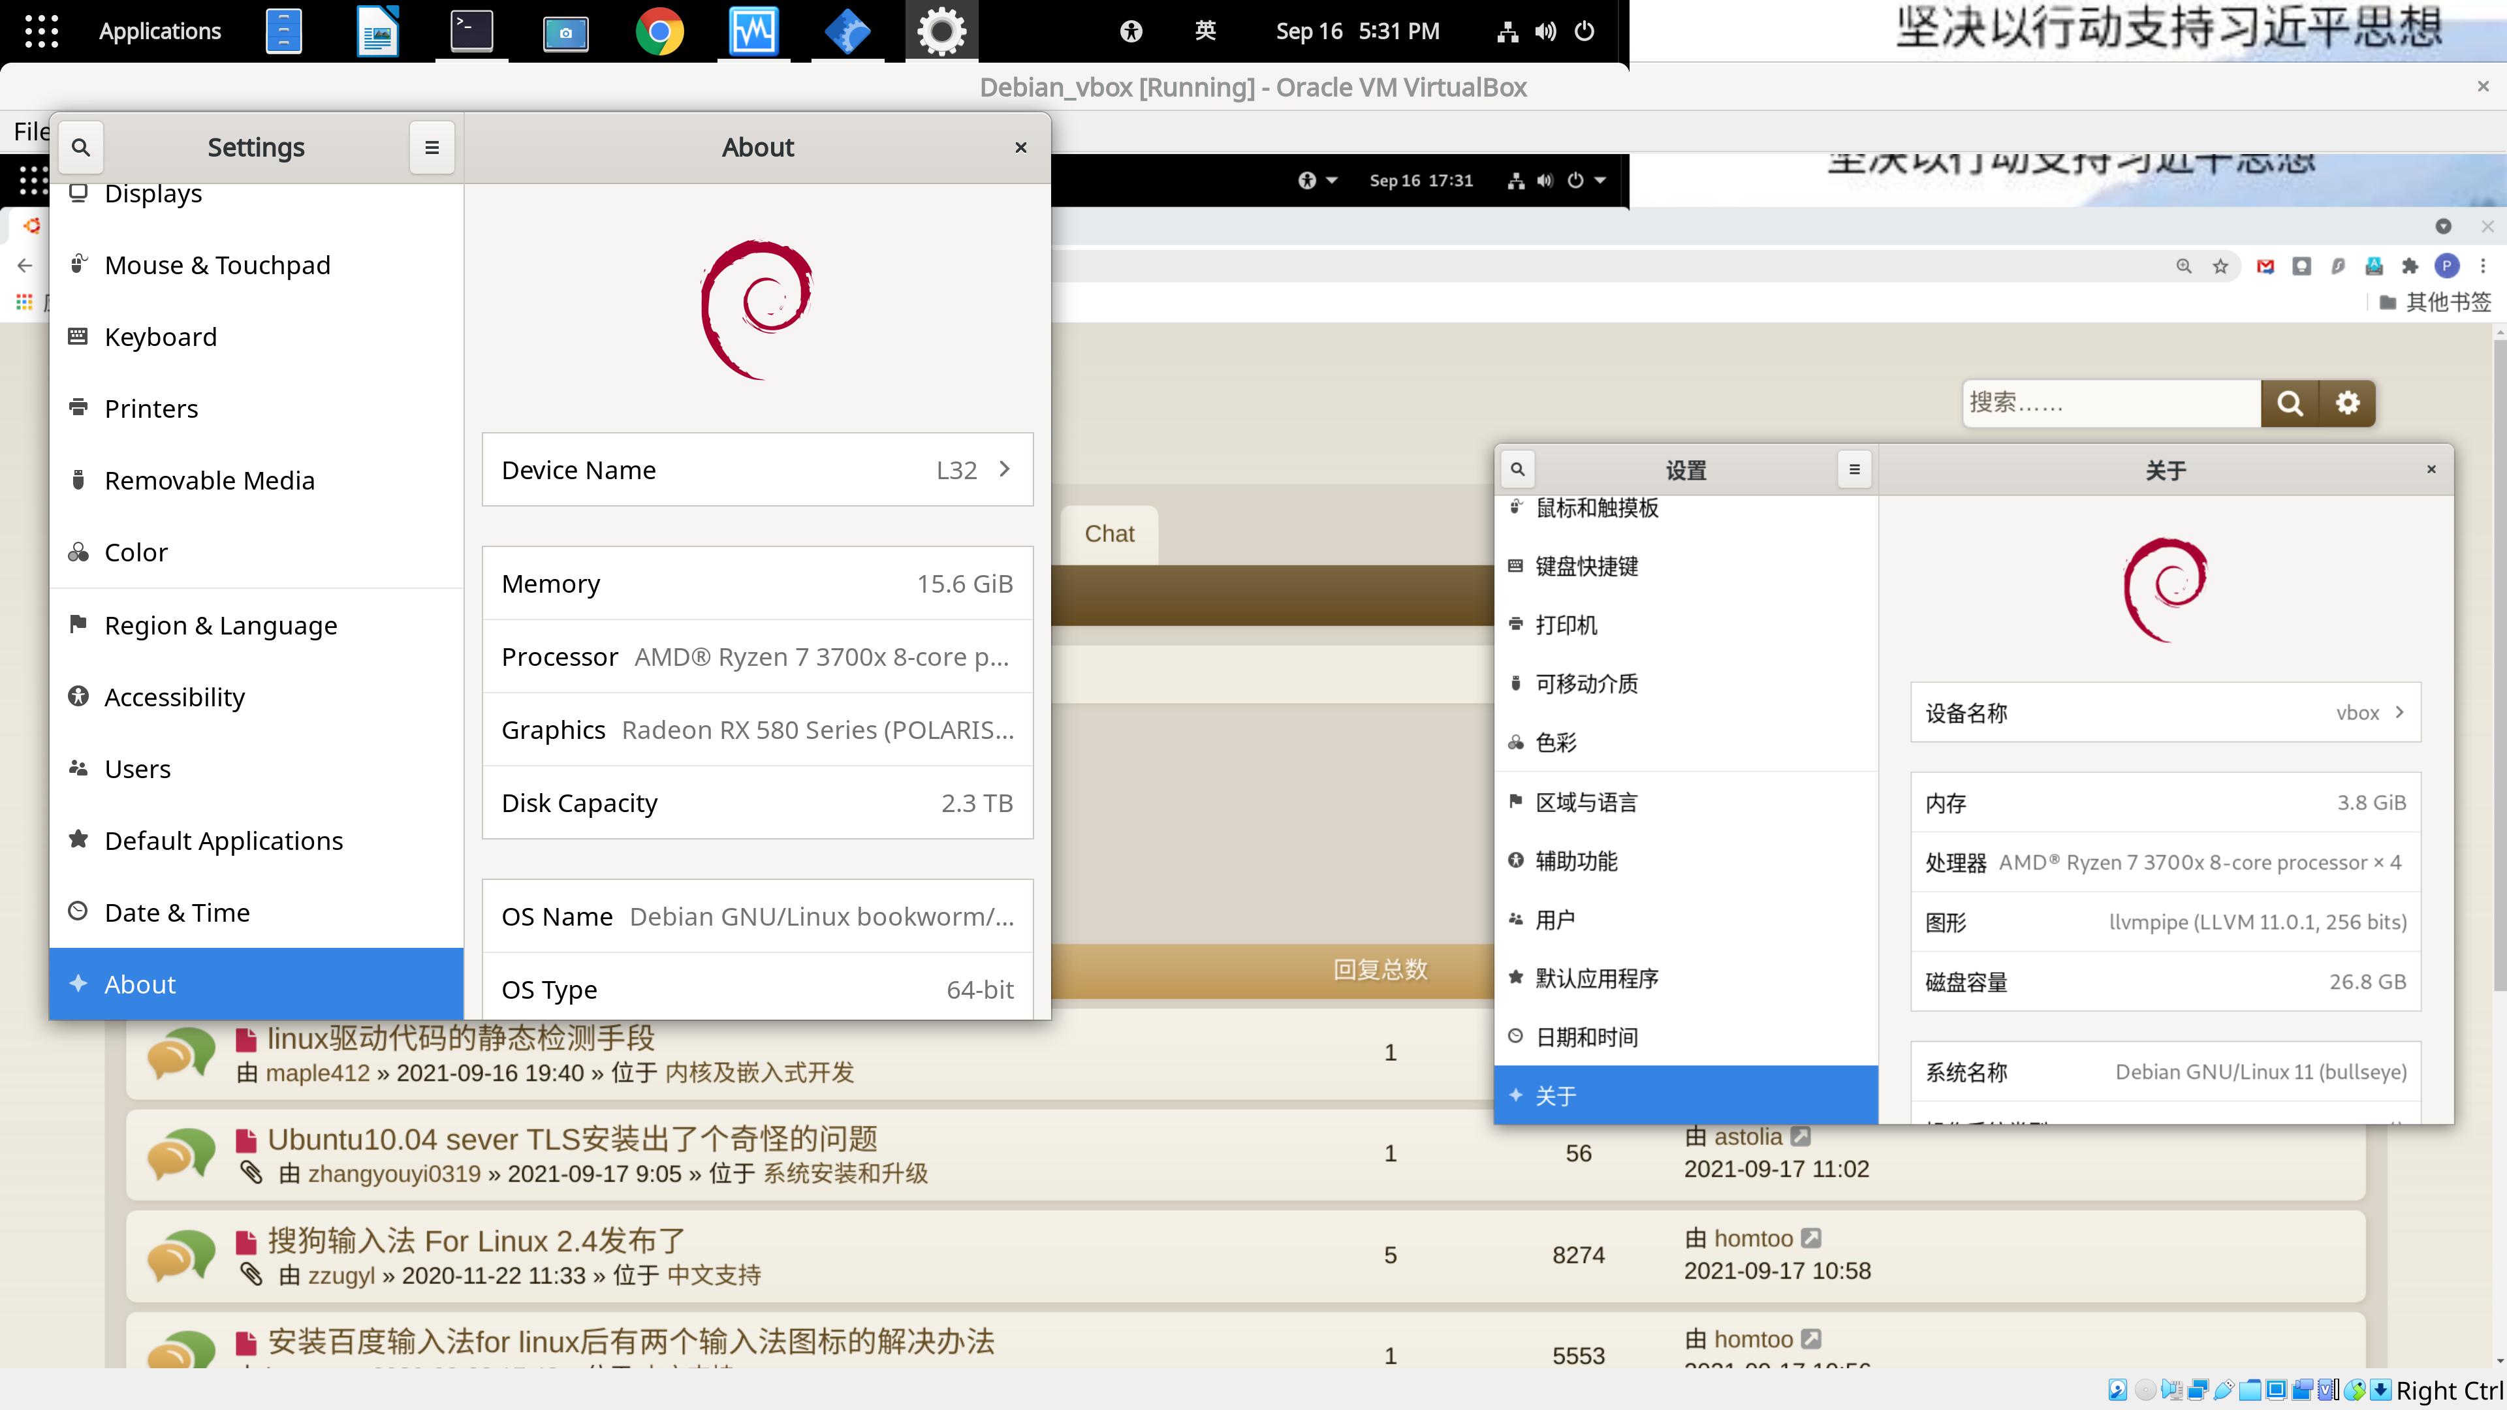This screenshot has height=1410, width=2507.
Task: Open forum advanced search gear button
Action: [x=2348, y=403]
